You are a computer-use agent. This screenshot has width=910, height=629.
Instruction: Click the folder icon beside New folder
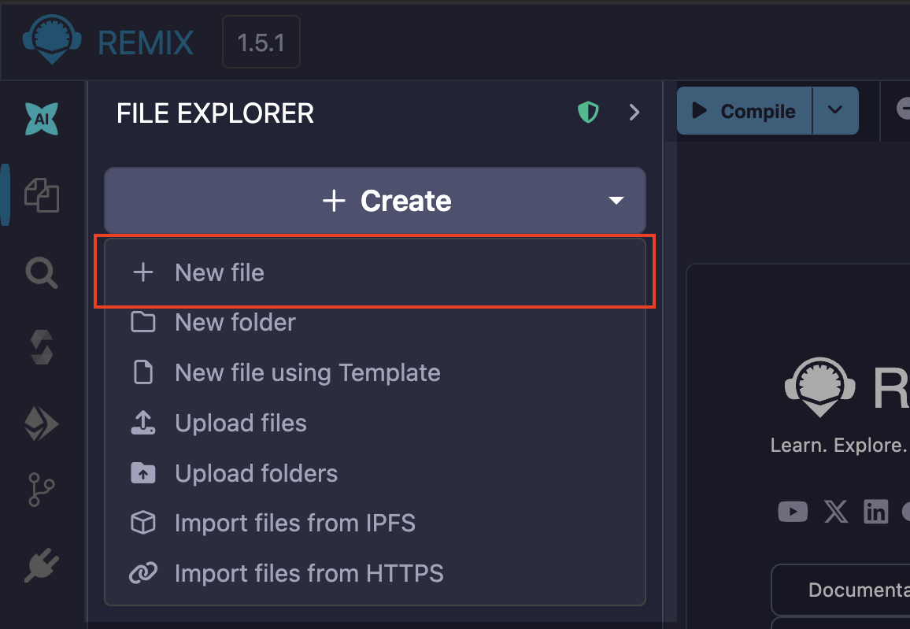point(142,322)
